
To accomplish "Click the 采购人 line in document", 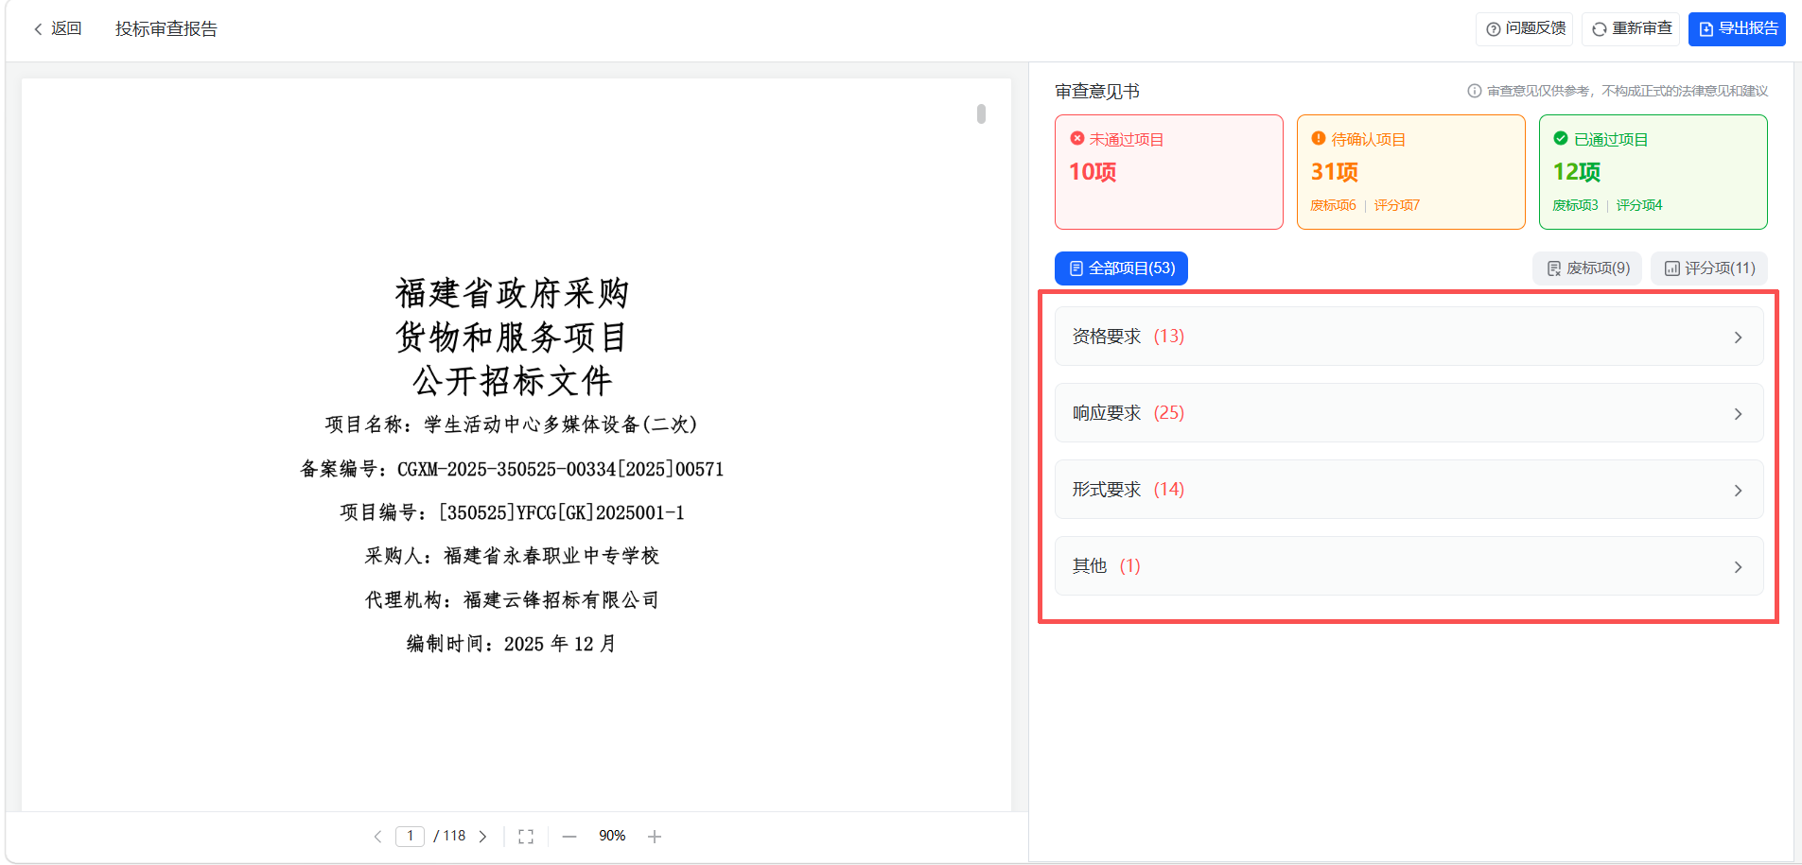I will tap(512, 556).
